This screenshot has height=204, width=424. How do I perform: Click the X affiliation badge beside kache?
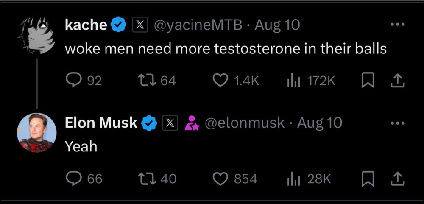coord(140,25)
